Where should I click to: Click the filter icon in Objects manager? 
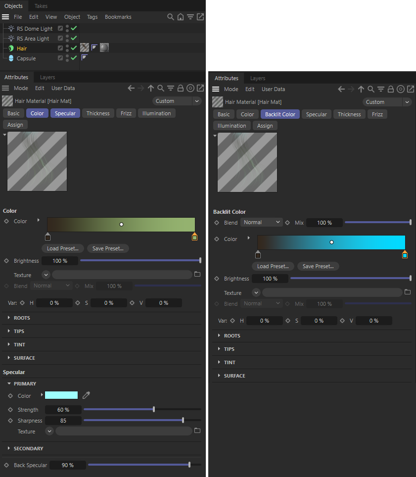(x=190, y=17)
